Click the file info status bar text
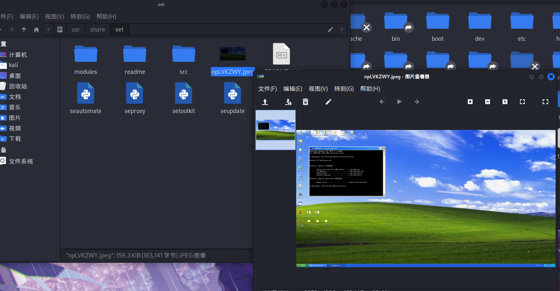 point(136,255)
